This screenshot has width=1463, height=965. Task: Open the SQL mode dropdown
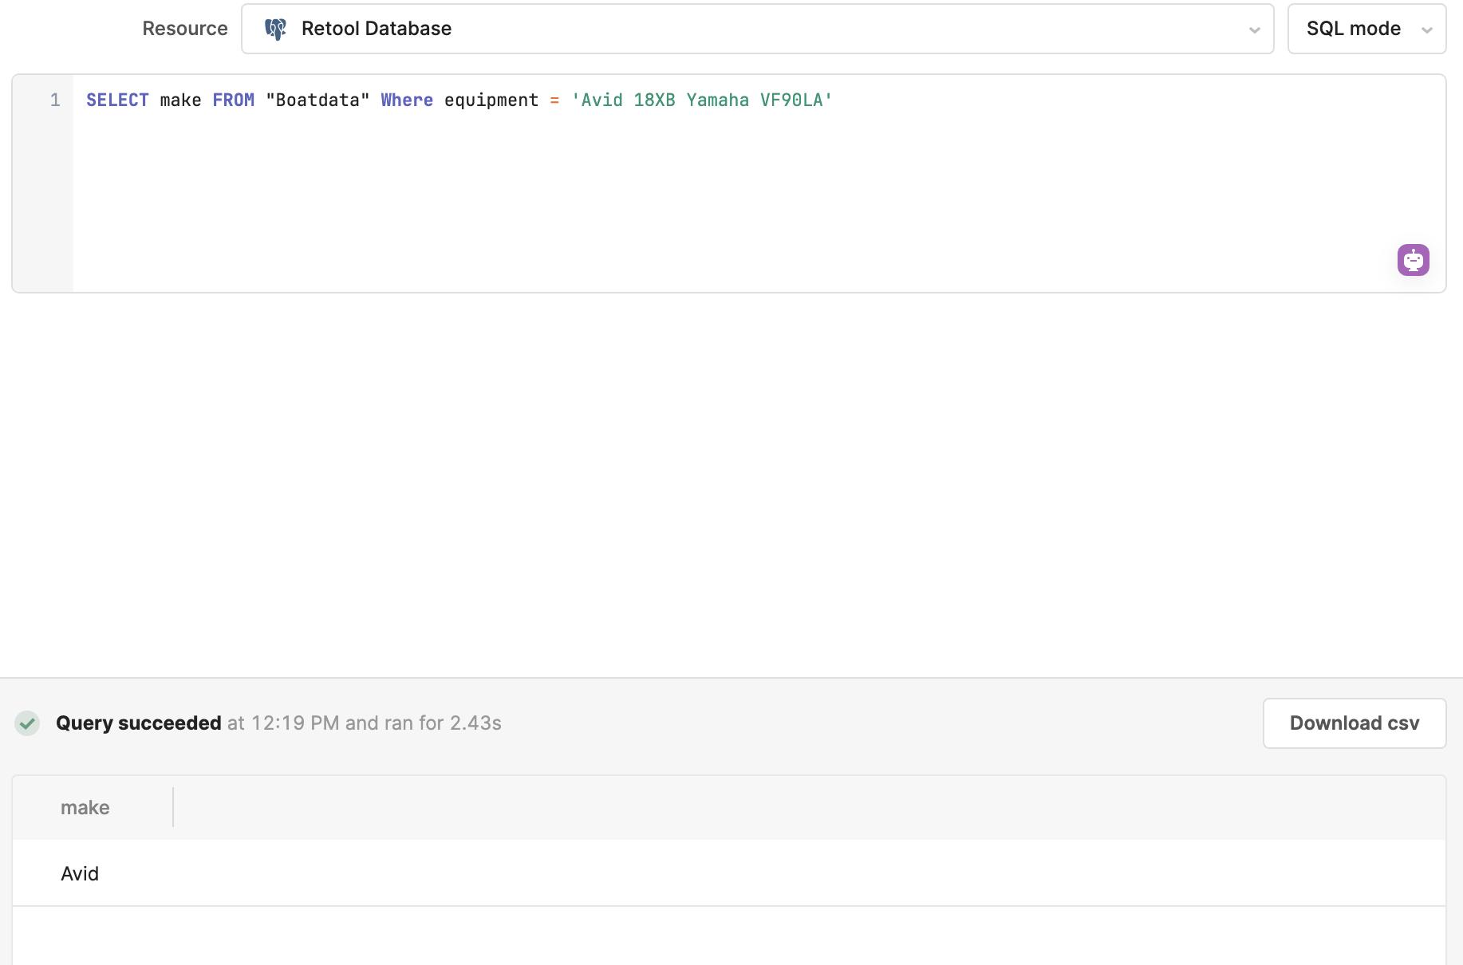click(x=1366, y=29)
